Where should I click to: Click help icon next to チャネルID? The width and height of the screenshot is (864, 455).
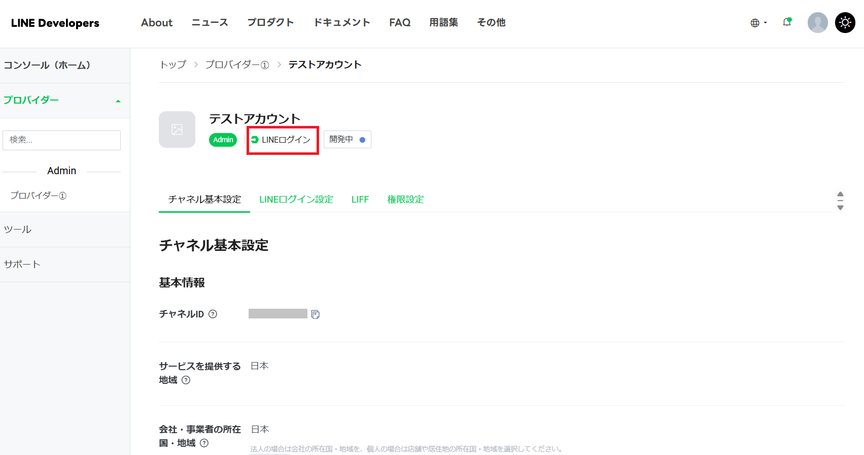[x=213, y=314]
